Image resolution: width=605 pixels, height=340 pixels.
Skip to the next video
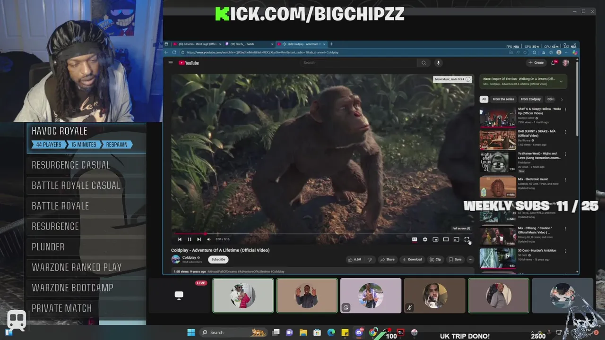[x=199, y=239]
